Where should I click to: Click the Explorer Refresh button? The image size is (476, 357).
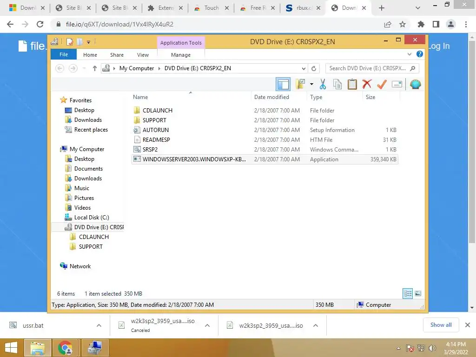pyautogui.click(x=314, y=69)
